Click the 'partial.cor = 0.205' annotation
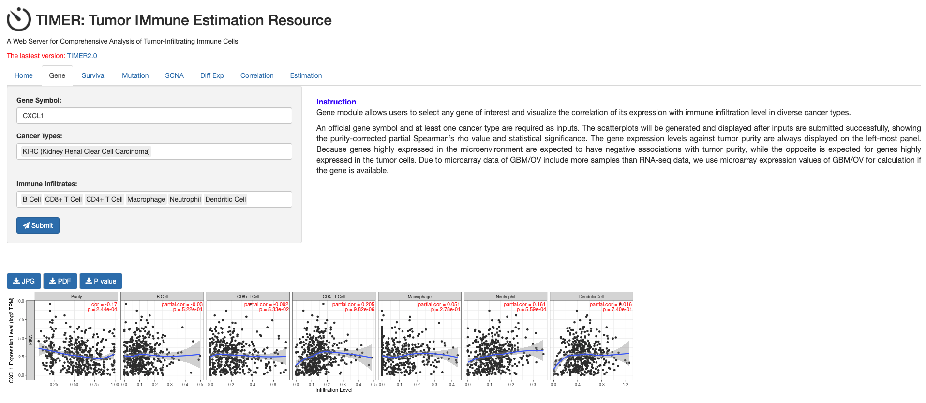The image size is (926, 403). [353, 305]
